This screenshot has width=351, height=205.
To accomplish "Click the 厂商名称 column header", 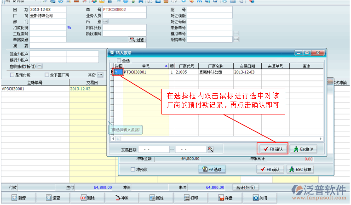I will pyautogui.click(x=216, y=66).
